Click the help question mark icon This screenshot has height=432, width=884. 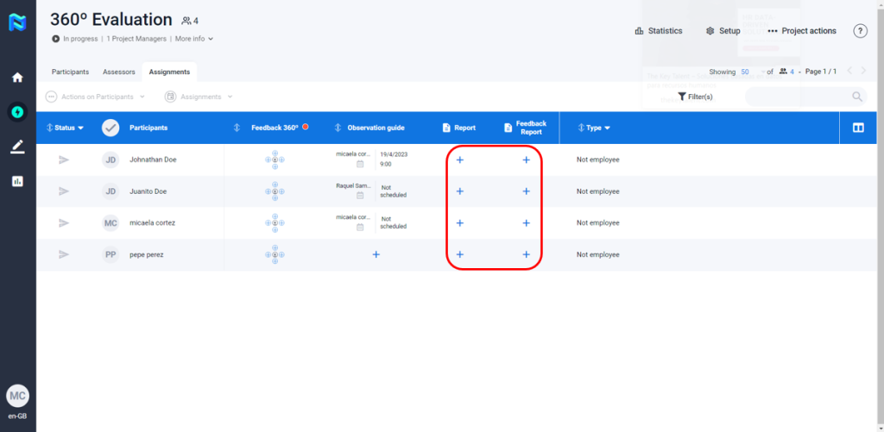point(860,31)
